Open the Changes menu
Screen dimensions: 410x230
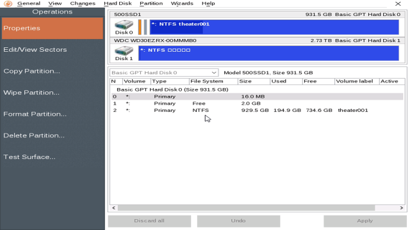coord(83,3)
